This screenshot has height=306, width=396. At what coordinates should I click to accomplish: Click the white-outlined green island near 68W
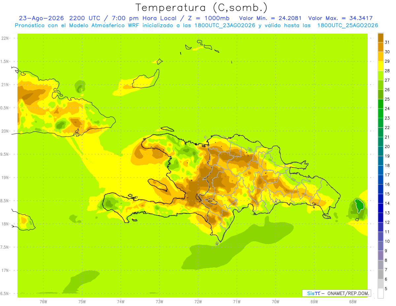(x=359, y=205)
